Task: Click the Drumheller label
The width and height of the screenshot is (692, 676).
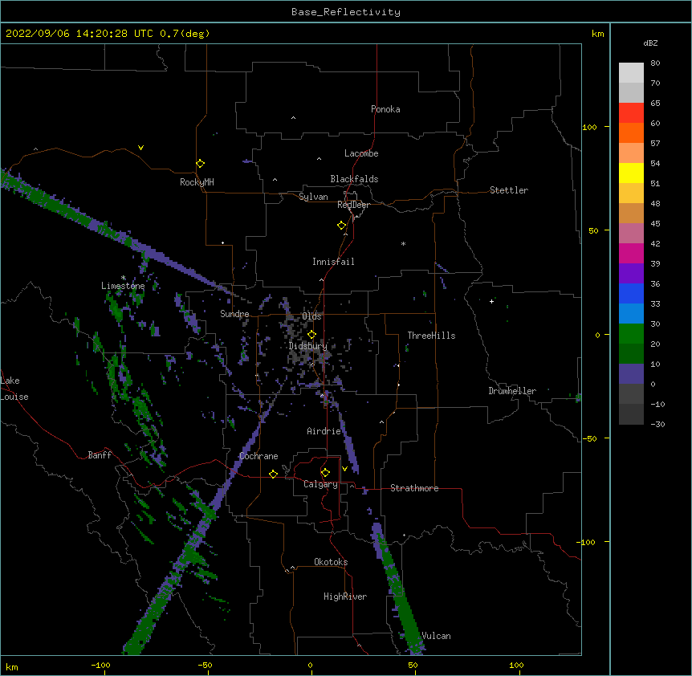Action: 512,391
